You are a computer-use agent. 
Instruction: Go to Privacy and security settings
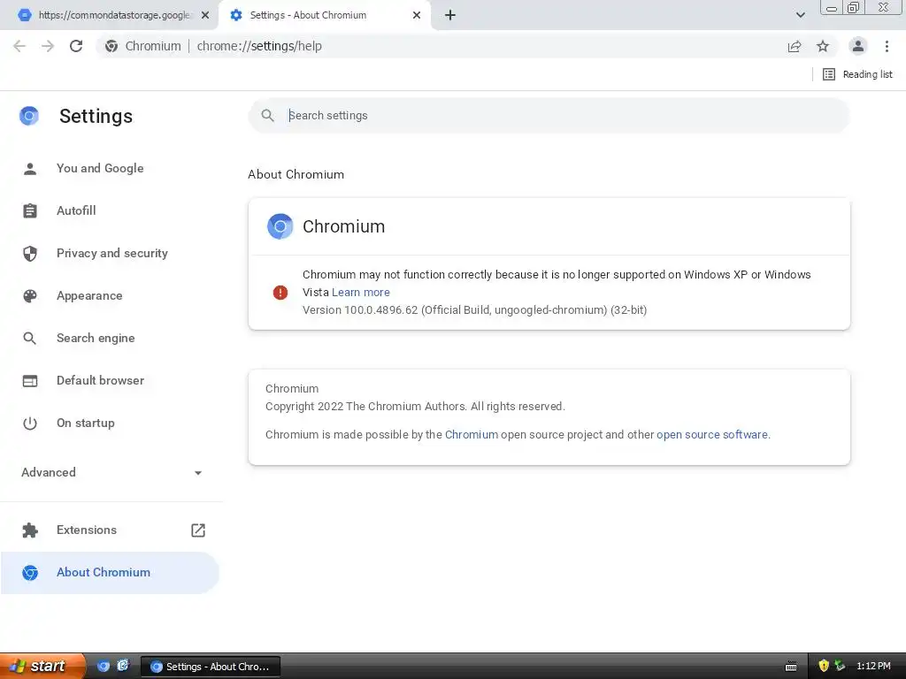pyautogui.click(x=110, y=254)
